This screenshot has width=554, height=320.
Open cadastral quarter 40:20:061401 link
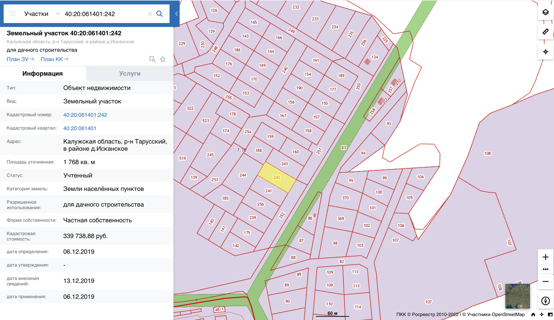point(80,128)
